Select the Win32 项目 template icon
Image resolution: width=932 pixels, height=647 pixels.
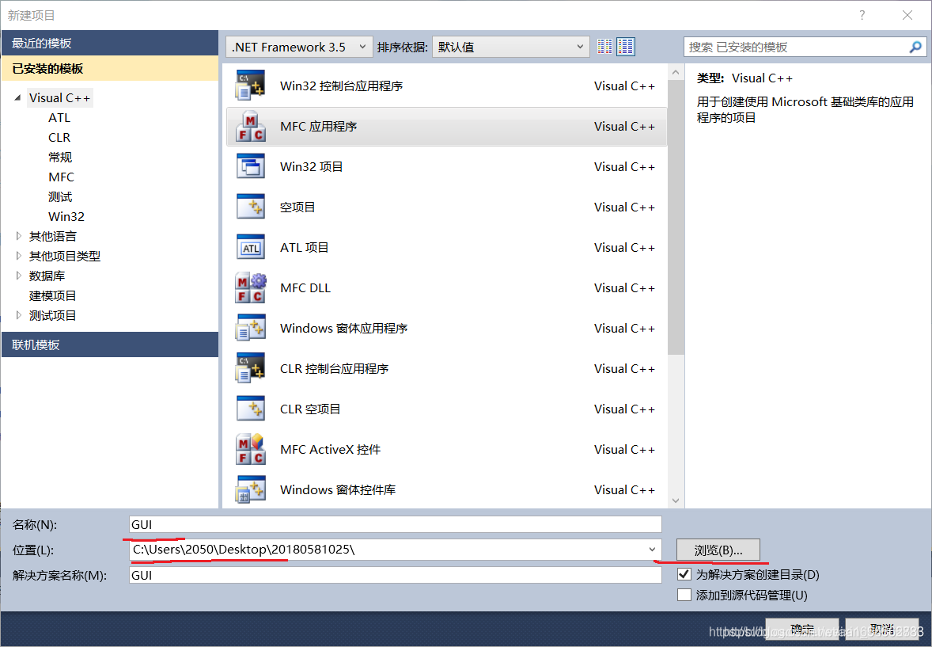point(250,166)
